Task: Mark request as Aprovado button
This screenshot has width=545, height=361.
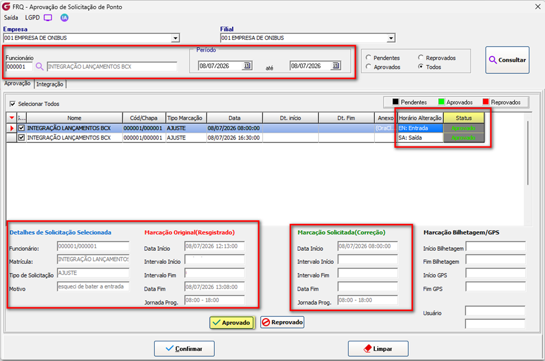Action: click(x=232, y=323)
